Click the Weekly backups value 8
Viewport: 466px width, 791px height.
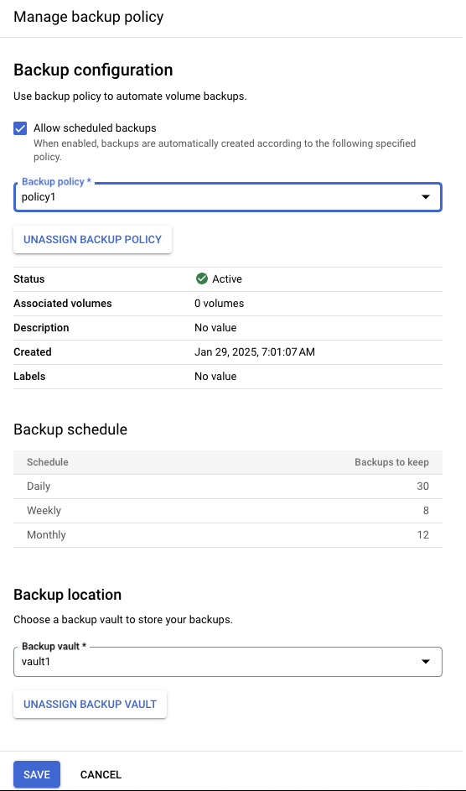pos(427,511)
